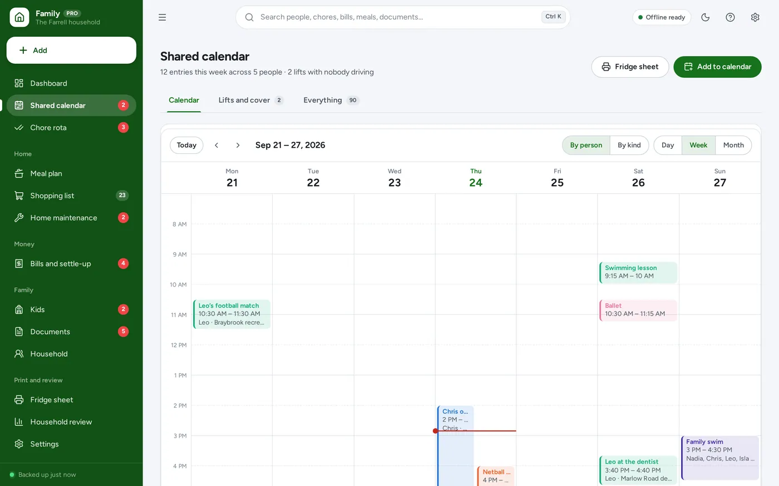Switch calendar to Day view
This screenshot has height=486, width=779.
668,145
